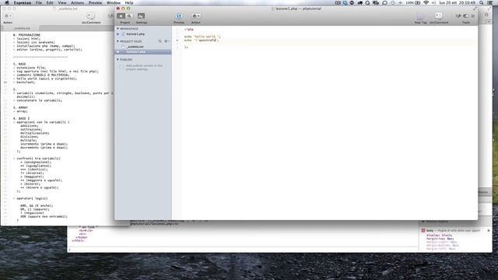Image resolution: width=498 pixels, height=280 pixels.
Task: Open the View menu
Action: pos(62,2)
